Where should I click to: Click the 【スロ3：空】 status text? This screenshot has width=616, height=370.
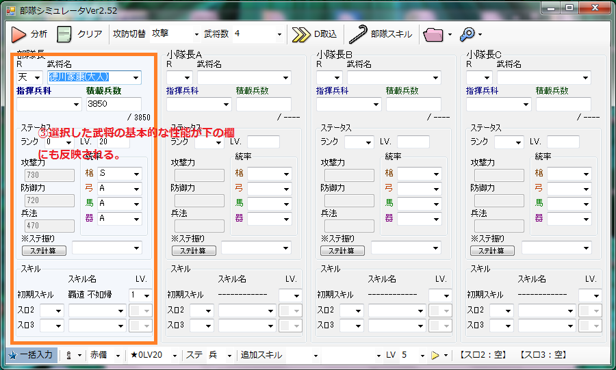pyautogui.click(x=542, y=355)
